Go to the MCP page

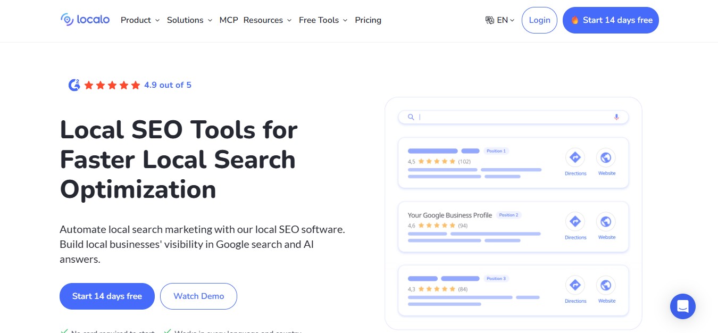229,20
